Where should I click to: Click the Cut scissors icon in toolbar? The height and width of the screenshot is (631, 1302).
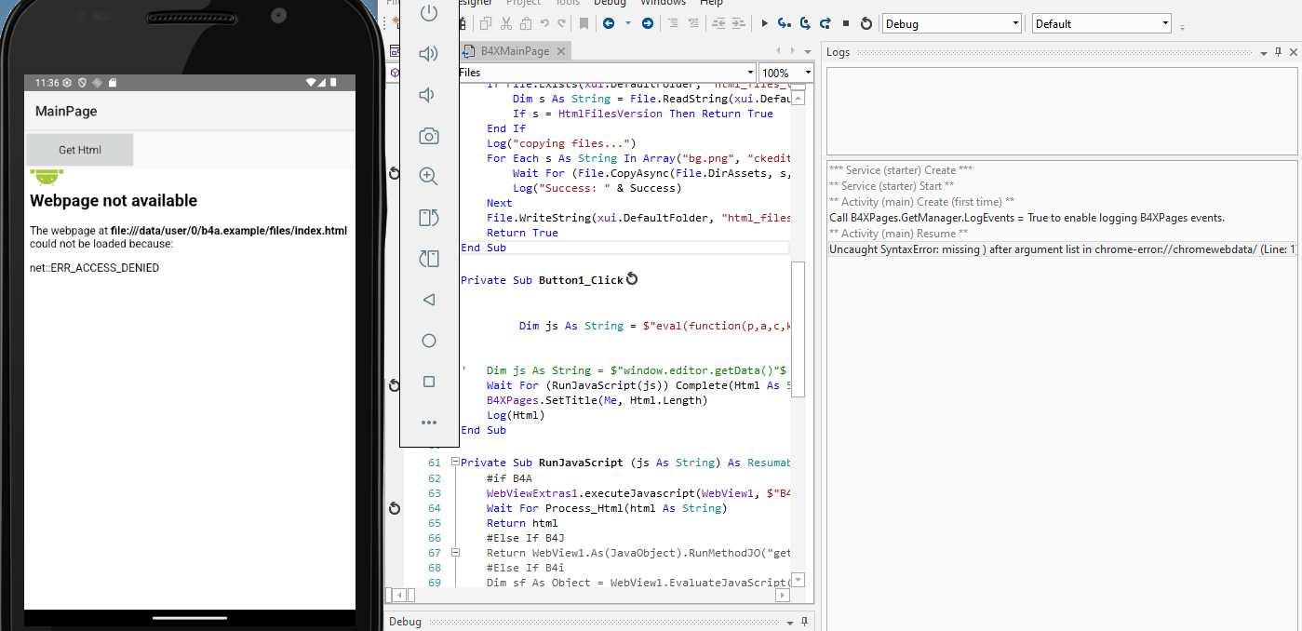click(x=506, y=23)
